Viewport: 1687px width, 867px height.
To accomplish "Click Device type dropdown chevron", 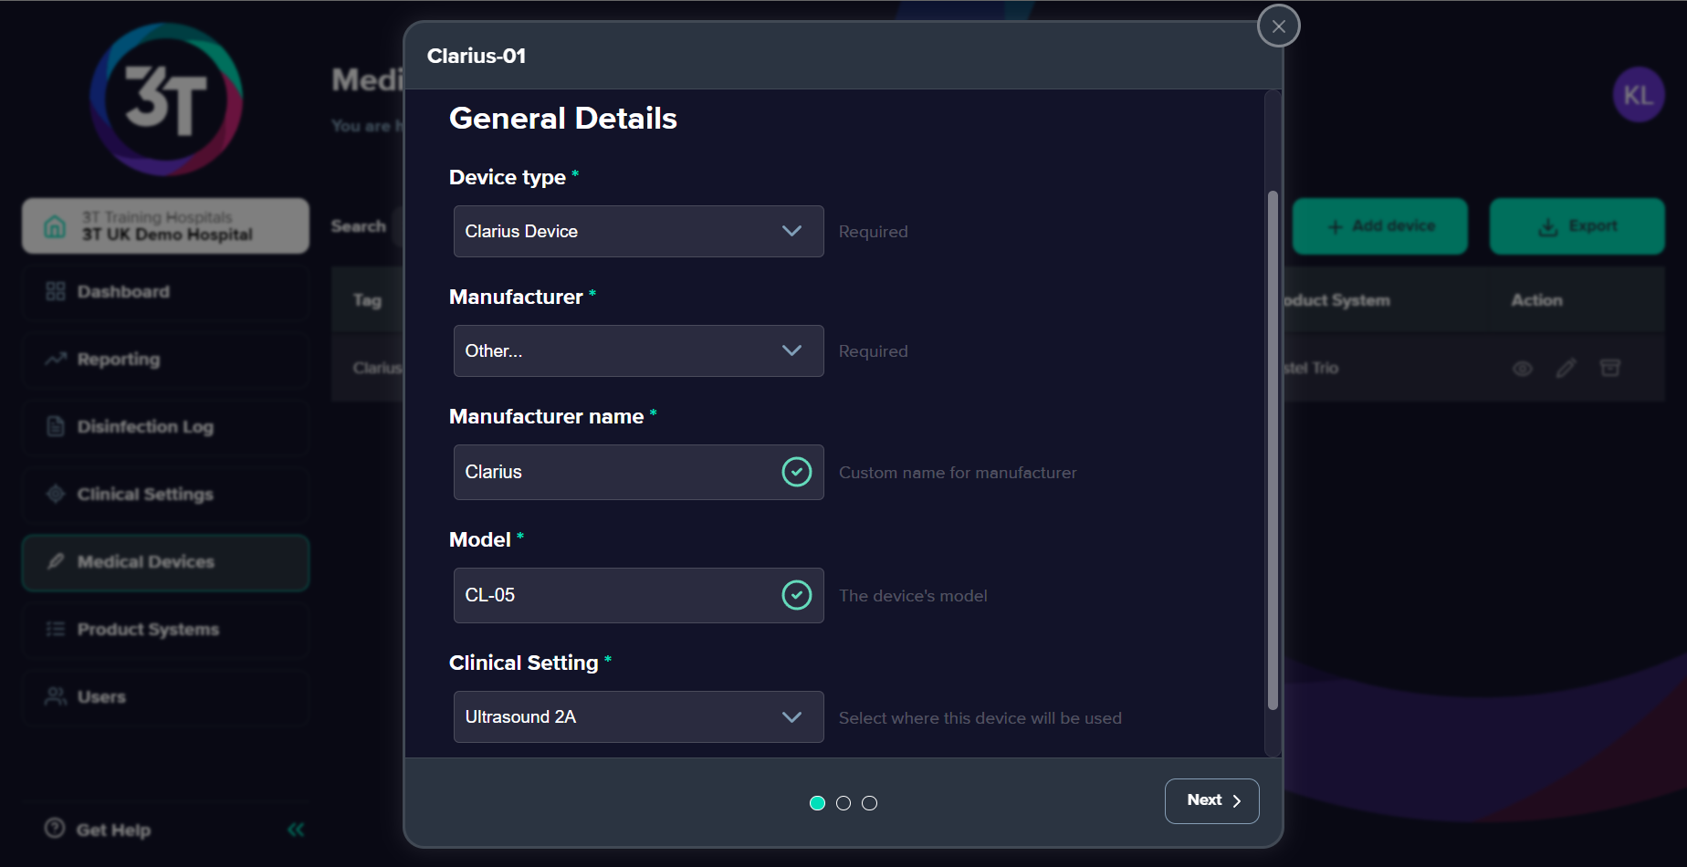I will click(x=791, y=231).
